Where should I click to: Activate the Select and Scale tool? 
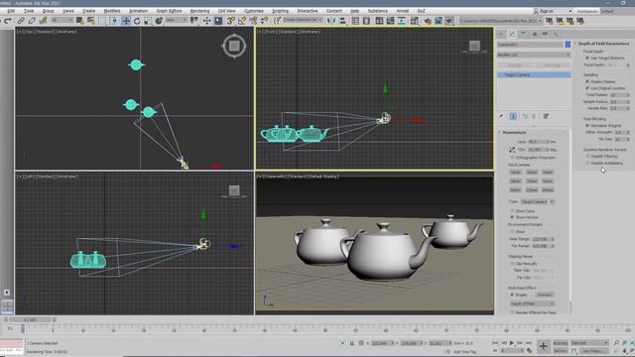148,21
